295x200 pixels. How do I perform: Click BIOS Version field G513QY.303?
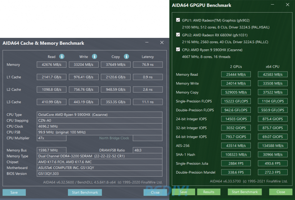99,174
